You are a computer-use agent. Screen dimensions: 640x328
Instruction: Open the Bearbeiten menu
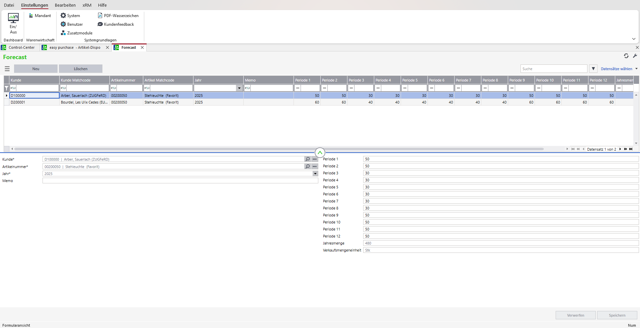pos(65,5)
